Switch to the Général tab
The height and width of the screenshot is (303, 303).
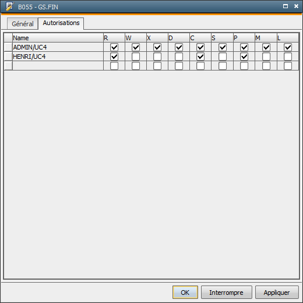pyautogui.click(x=23, y=24)
